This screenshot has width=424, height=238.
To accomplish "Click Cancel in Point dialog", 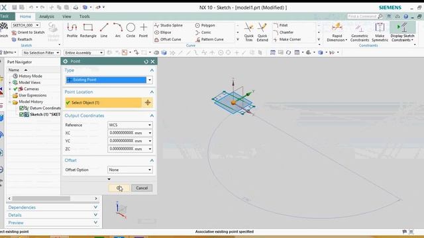I will 142,188.
